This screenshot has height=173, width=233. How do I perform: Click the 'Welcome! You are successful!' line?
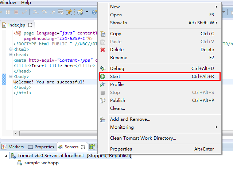[49, 82]
